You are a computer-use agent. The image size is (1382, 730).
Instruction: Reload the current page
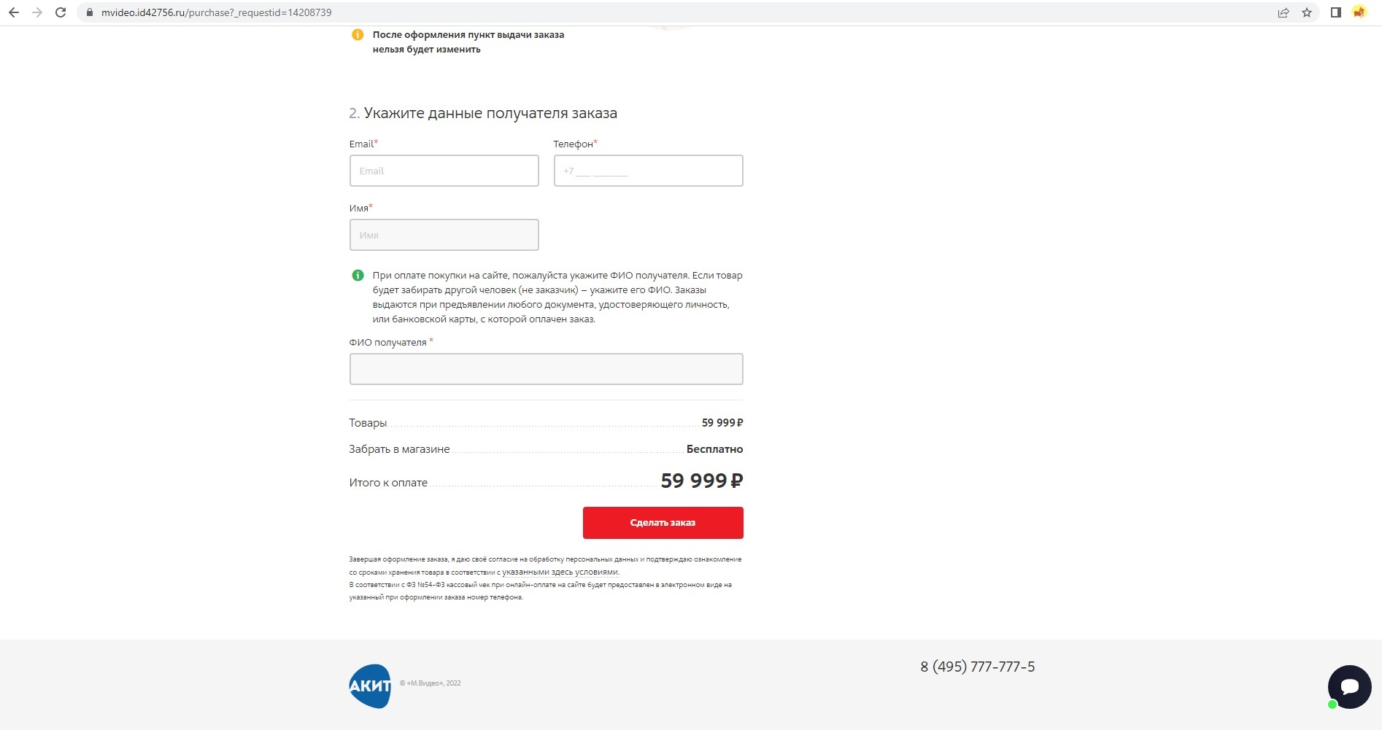(x=61, y=12)
